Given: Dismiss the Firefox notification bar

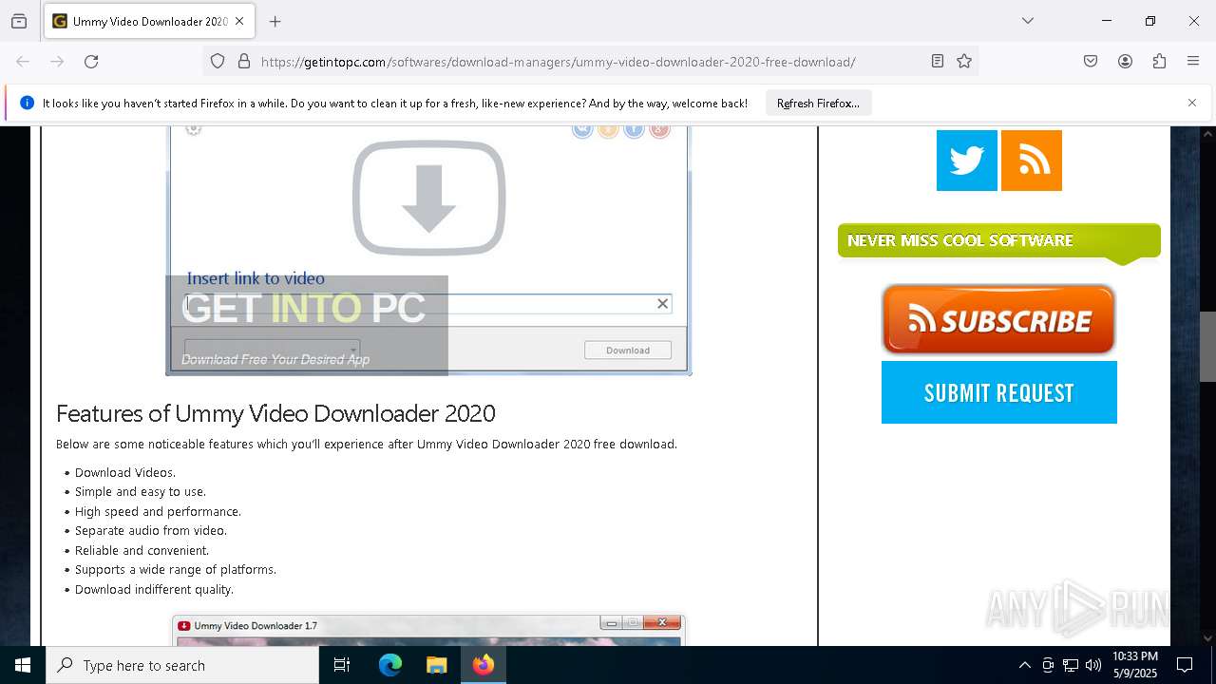Looking at the screenshot, I should pyautogui.click(x=1192, y=103).
